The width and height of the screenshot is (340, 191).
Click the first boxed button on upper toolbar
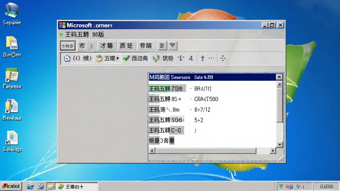(x=68, y=46)
